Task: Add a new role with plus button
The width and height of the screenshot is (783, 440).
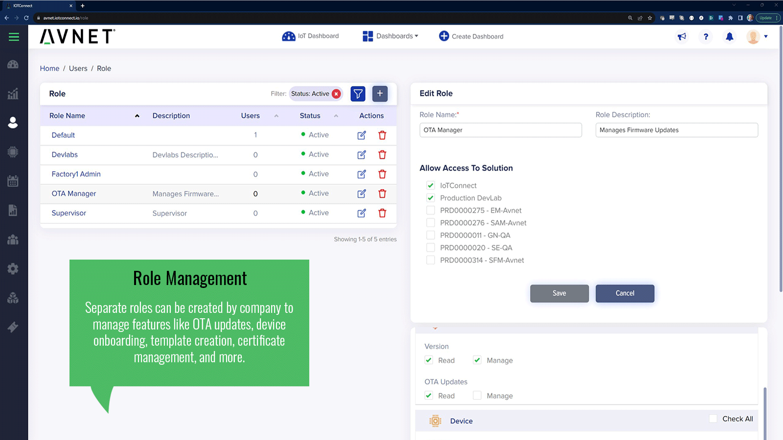Action: click(x=380, y=94)
